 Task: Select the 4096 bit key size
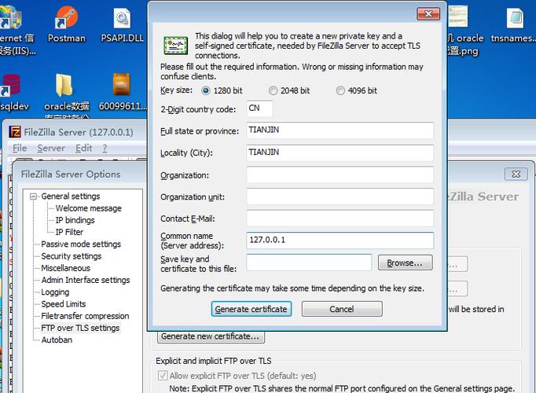coord(340,90)
